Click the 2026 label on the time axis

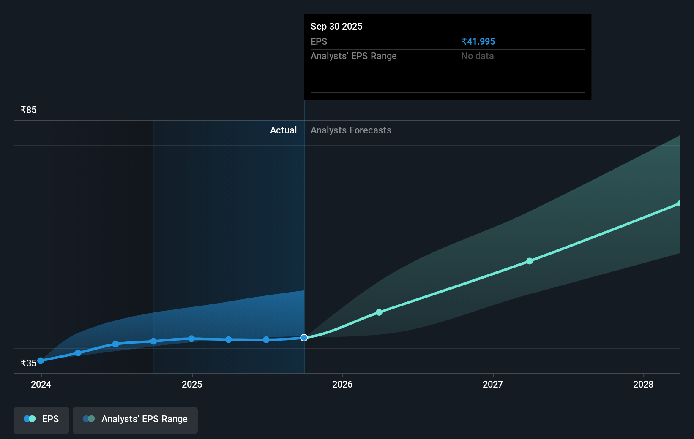point(343,384)
